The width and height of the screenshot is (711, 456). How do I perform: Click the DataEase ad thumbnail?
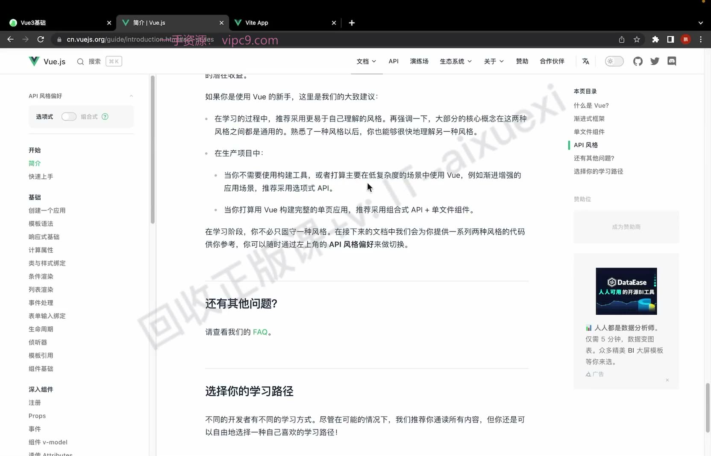point(626,291)
